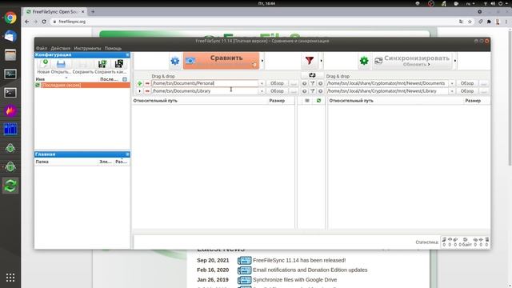
Task: Browse with Обзор for Newest/Documents
Action: (467, 83)
